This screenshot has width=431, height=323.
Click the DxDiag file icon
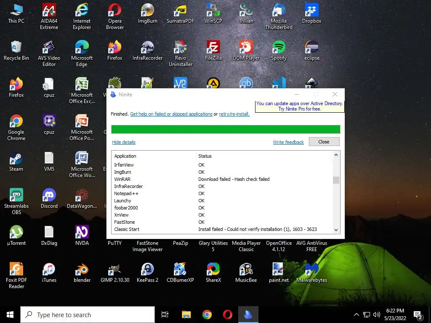[49, 236]
